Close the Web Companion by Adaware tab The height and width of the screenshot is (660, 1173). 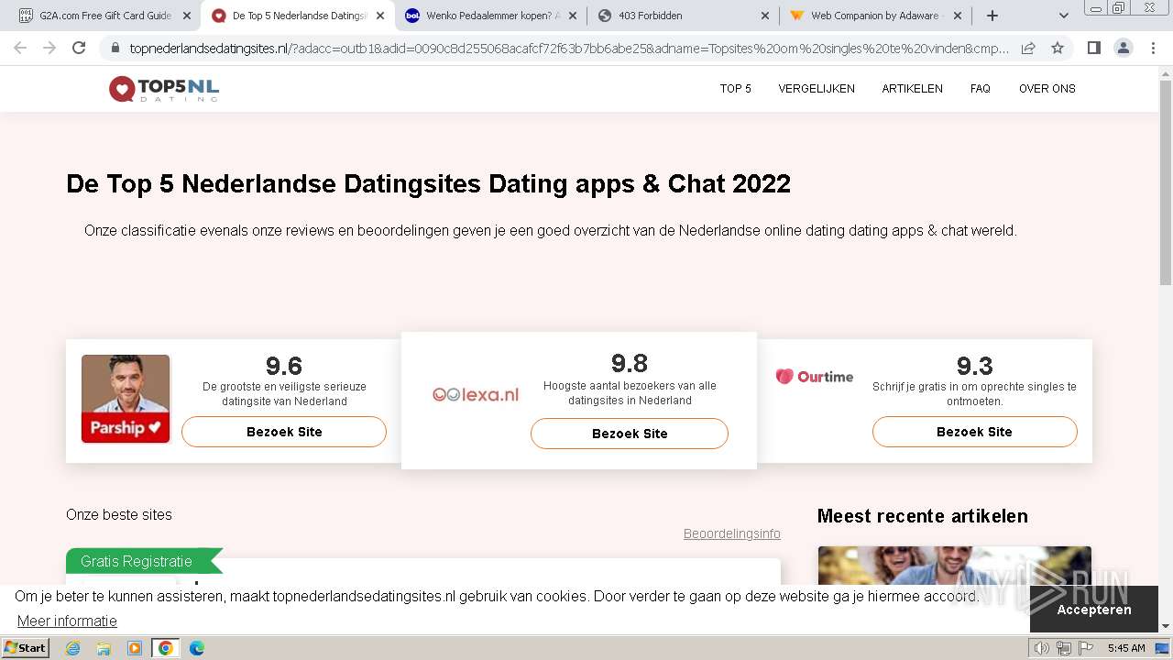958,16
